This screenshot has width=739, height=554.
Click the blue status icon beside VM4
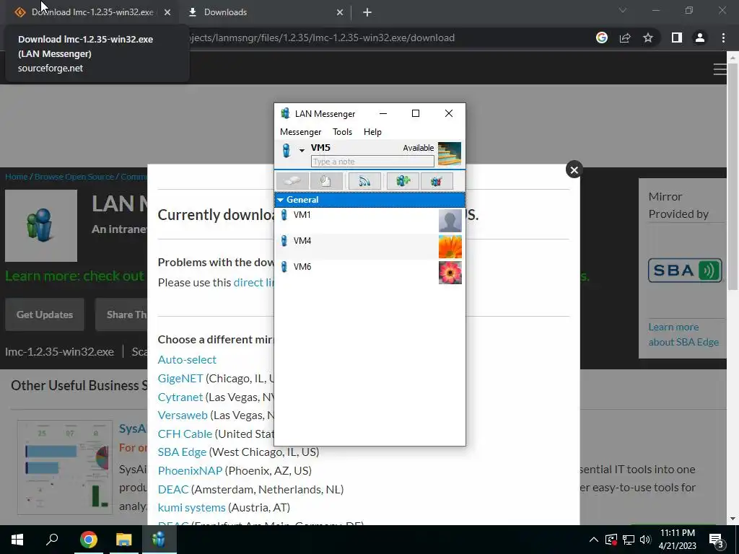pyautogui.click(x=284, y=241)
